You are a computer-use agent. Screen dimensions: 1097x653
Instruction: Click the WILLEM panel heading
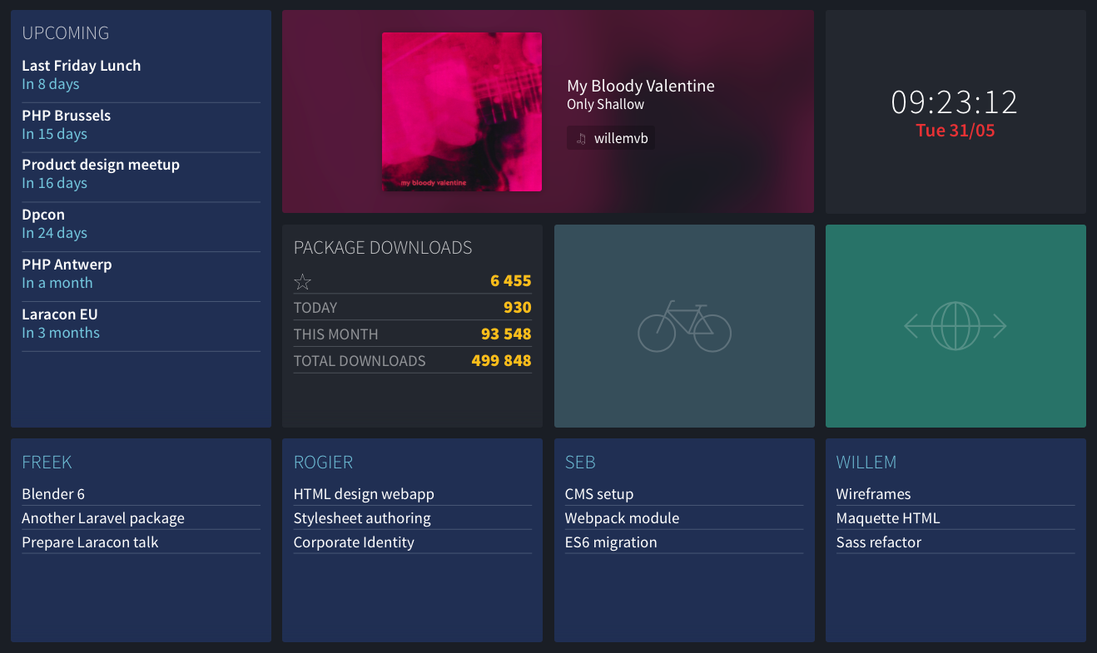tap(866, 463)
